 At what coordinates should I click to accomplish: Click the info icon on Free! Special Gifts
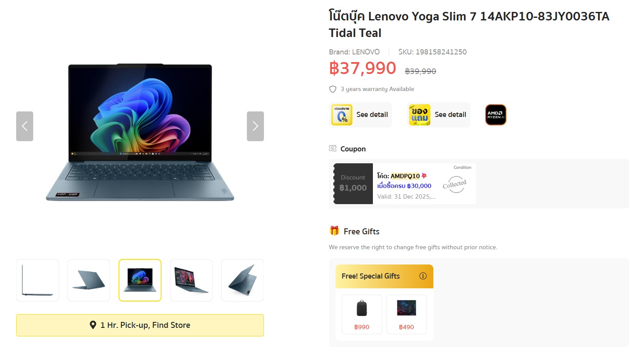coord(423,276)
